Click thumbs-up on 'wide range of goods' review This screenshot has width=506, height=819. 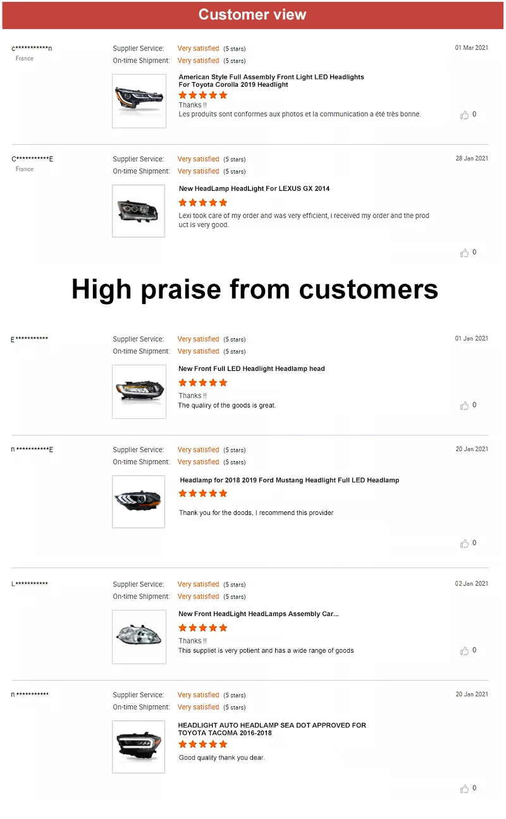tap(465, 651)
